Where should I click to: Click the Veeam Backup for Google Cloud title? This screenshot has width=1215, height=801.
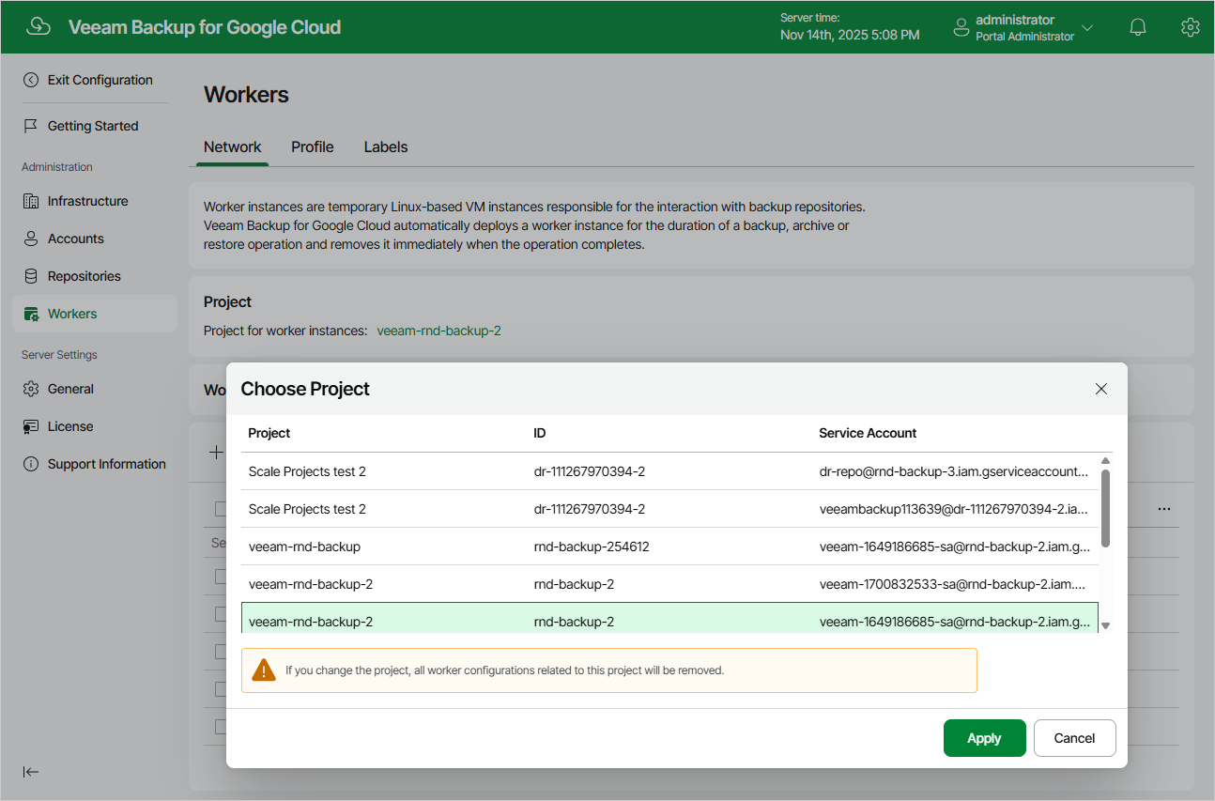[x=205, y=27]
